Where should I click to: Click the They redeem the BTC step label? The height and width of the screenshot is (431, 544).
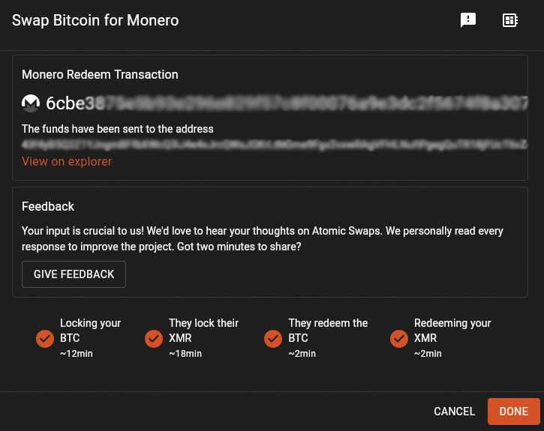(328, 331)
